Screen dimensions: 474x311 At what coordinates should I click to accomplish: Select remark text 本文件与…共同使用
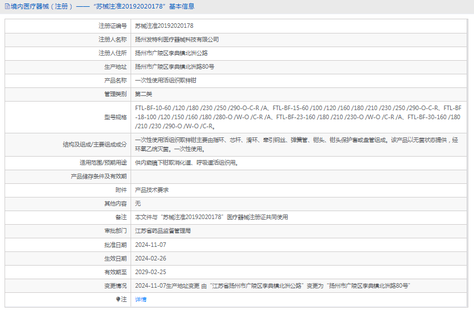(x=211, y=217)
